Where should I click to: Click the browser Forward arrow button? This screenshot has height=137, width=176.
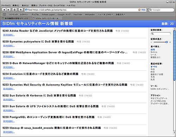(x=8, y=10)
